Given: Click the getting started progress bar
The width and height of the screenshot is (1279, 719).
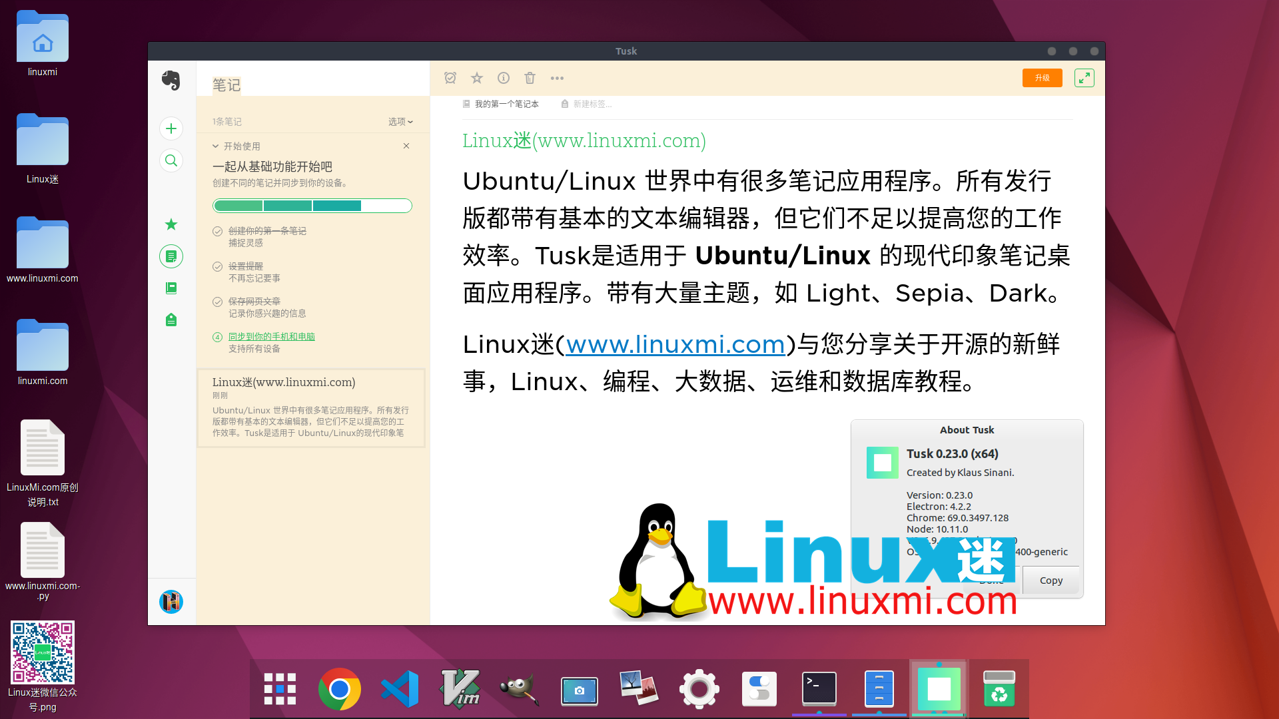Looking at the screenshot, I should click(312, 206).
